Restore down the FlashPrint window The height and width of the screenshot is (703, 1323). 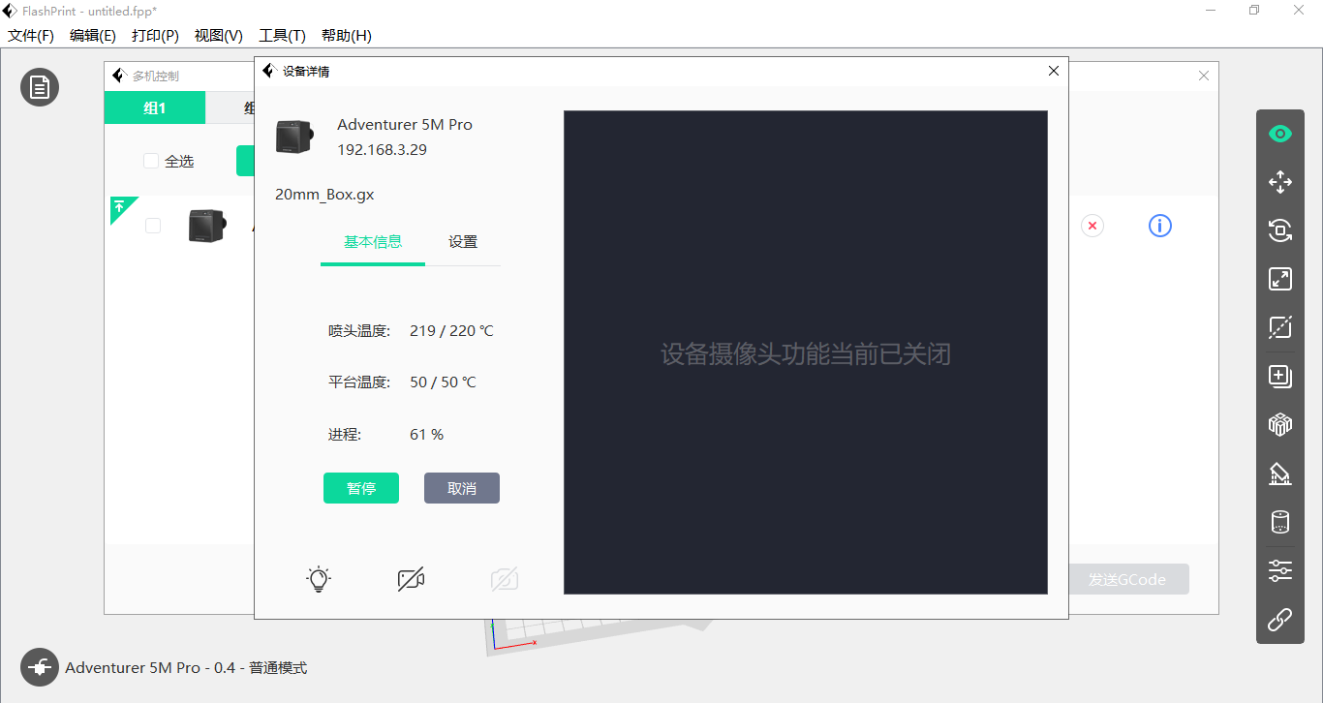pos(1254,10)
